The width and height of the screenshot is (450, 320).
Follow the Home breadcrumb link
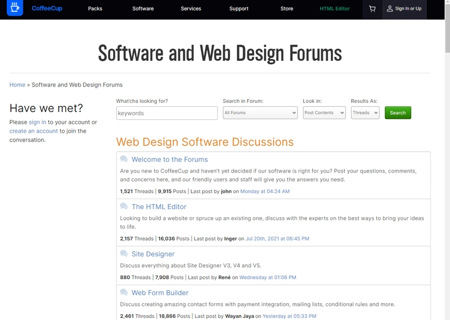coord(17,85)
